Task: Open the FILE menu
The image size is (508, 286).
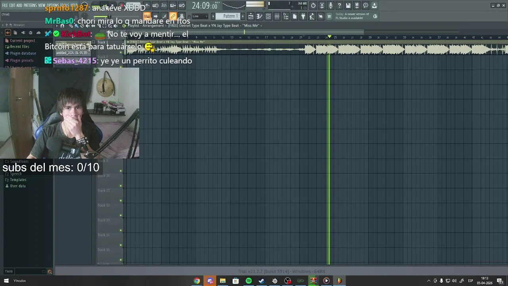Action: [x=5, y=6]
